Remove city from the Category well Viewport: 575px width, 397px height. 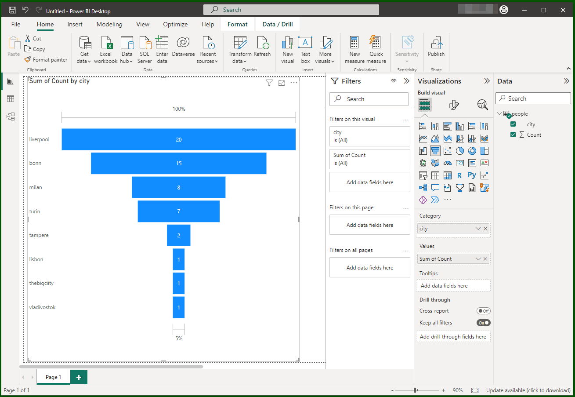click(x=485, y=229)
